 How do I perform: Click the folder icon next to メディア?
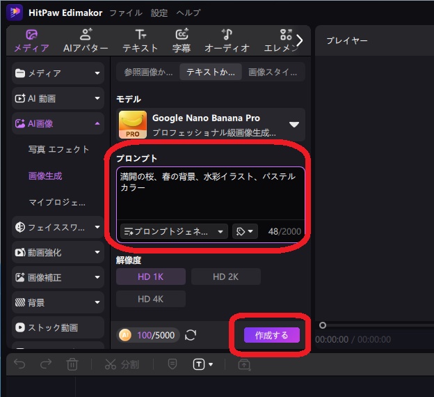tap(20, 73)
